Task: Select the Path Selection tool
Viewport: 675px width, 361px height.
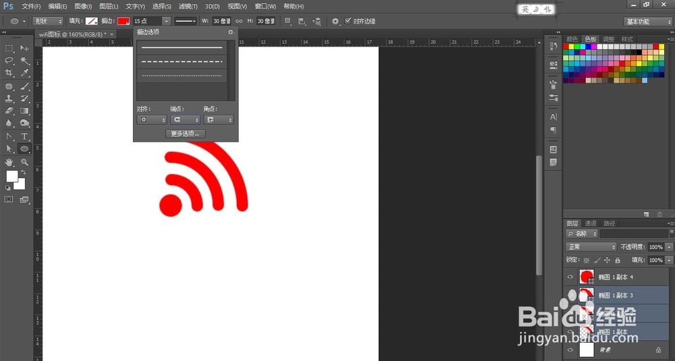Action: click(x=9, y=149)
